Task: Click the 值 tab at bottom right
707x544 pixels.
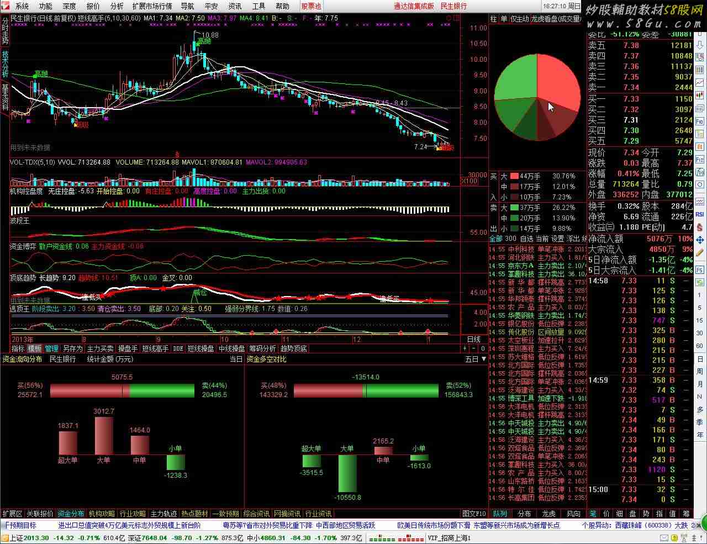Action: 672,514
